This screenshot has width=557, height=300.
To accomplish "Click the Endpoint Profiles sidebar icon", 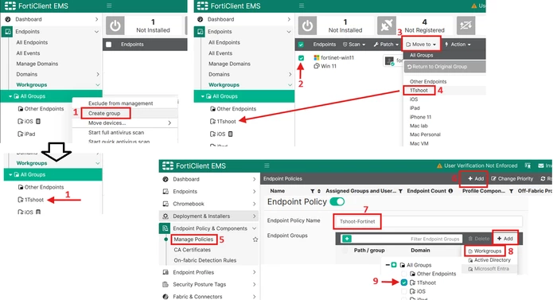I will 166,272.
